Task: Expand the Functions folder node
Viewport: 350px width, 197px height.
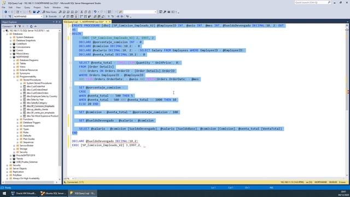Action: click(17, 119)
